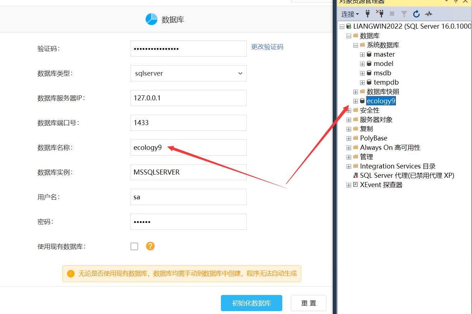Expand the 安全性 folder node
The height and width of the screenshot is (314, 472).
point(349,110)
